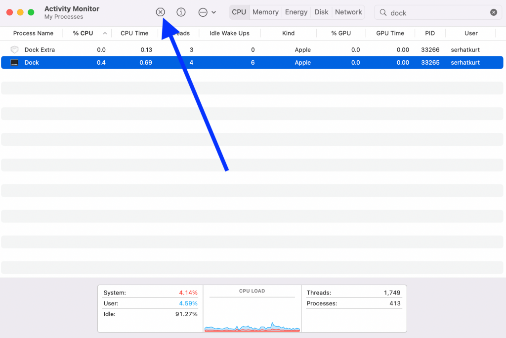Click in the search field containing 'dock'
Image resolution: width=506 pixels, height=338 pixels.
438,12
